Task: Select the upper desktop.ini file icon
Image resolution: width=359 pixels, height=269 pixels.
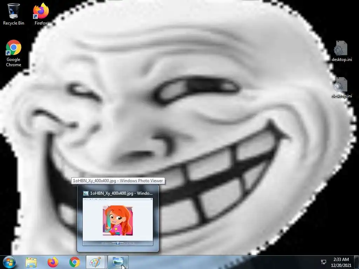Action: [x=341, y=51]
